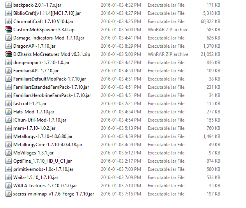Viewport: 246px width, 208px height.
Task: Click the iChun-Util-Mod-1.7.10.jar file name
Action: [40, 120]
